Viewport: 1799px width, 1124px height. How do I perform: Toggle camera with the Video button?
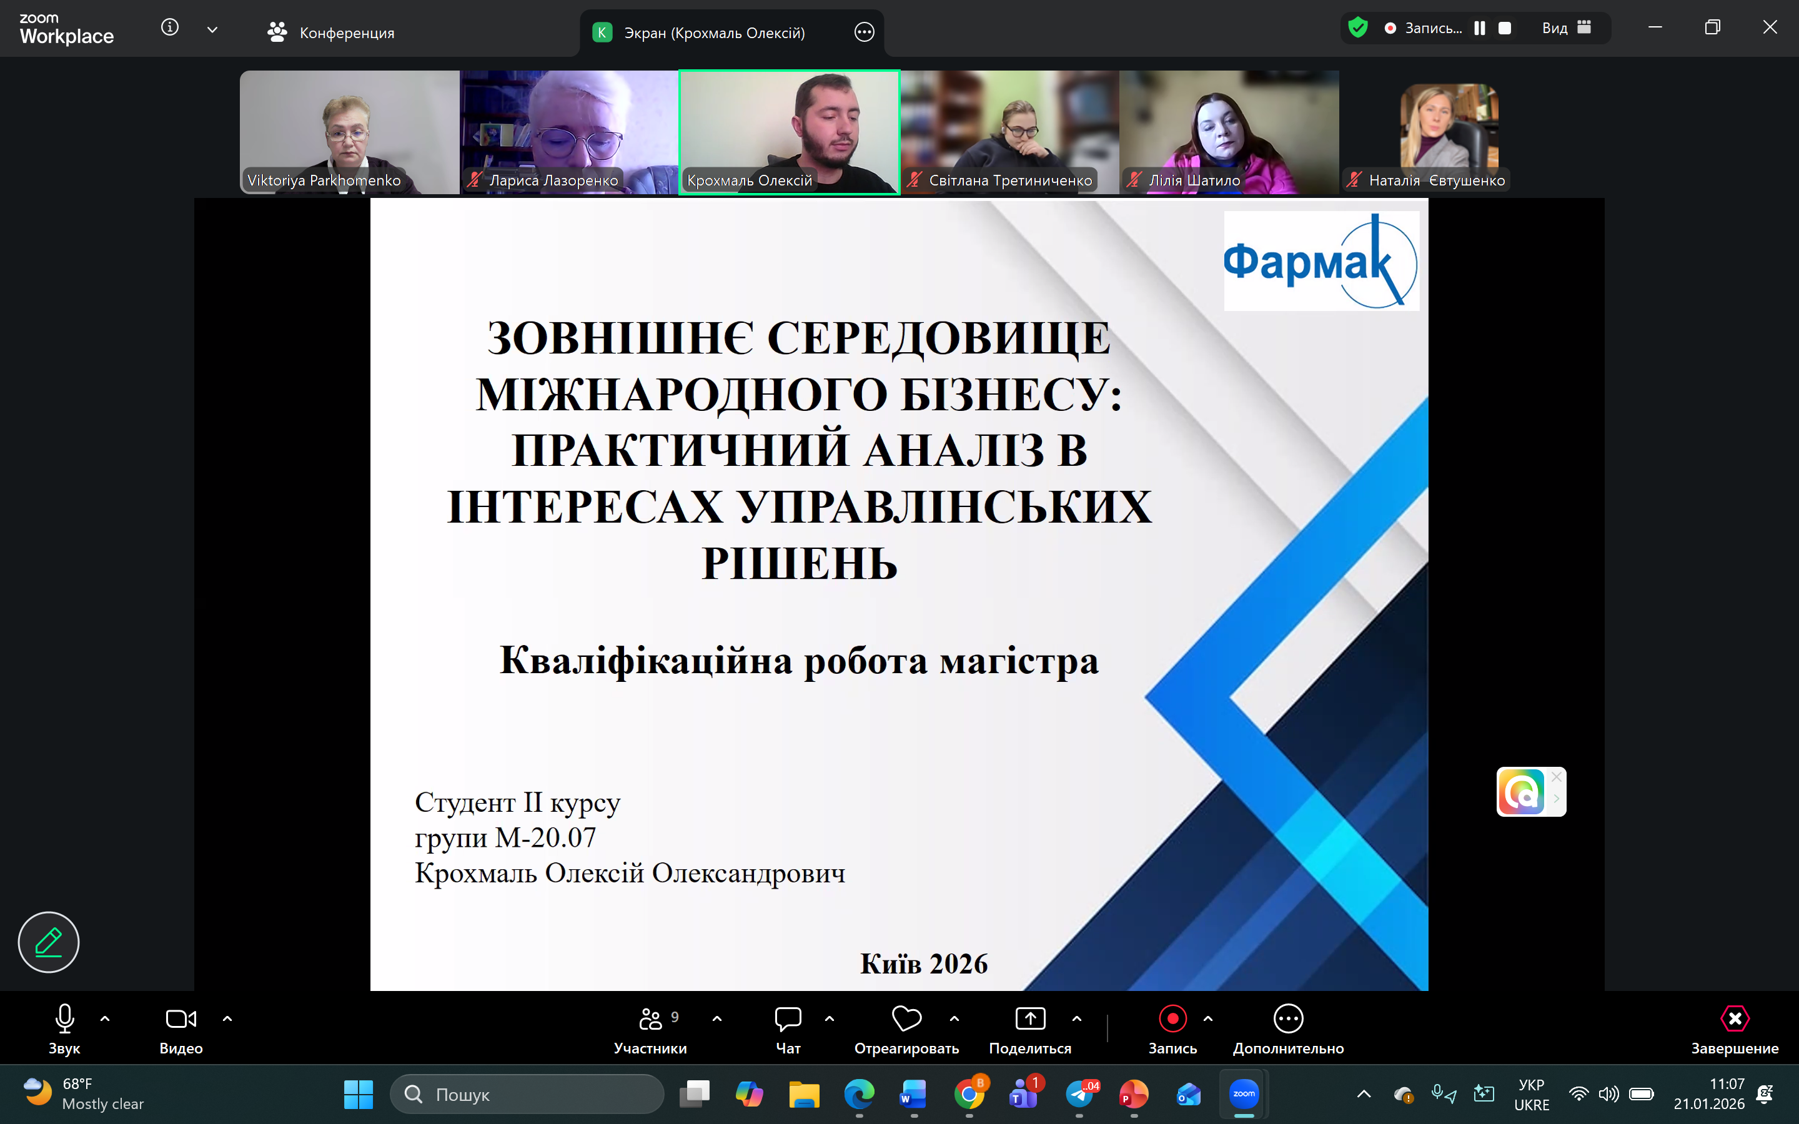[181, 1018]
